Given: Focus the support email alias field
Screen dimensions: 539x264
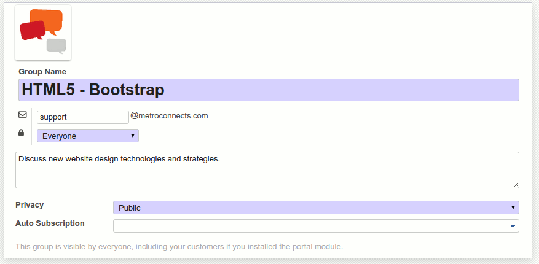Looking at the screenshot, I should tap(82, 117).
